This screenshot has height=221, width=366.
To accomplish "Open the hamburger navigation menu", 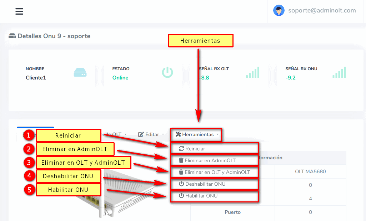I will (x=19, y=11).
